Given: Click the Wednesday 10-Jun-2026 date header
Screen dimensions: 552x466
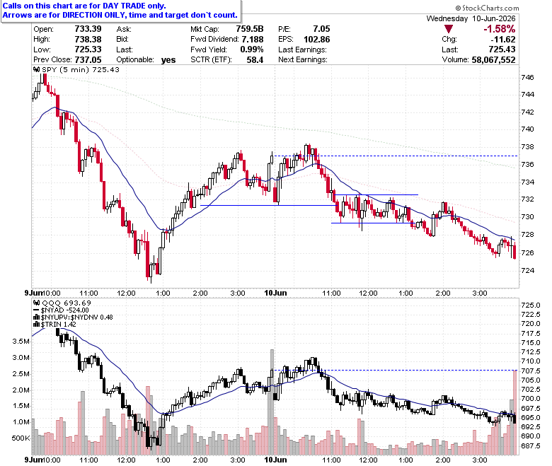Looking at the screenshot, I should pyautogui.click(x=471, y=18).
